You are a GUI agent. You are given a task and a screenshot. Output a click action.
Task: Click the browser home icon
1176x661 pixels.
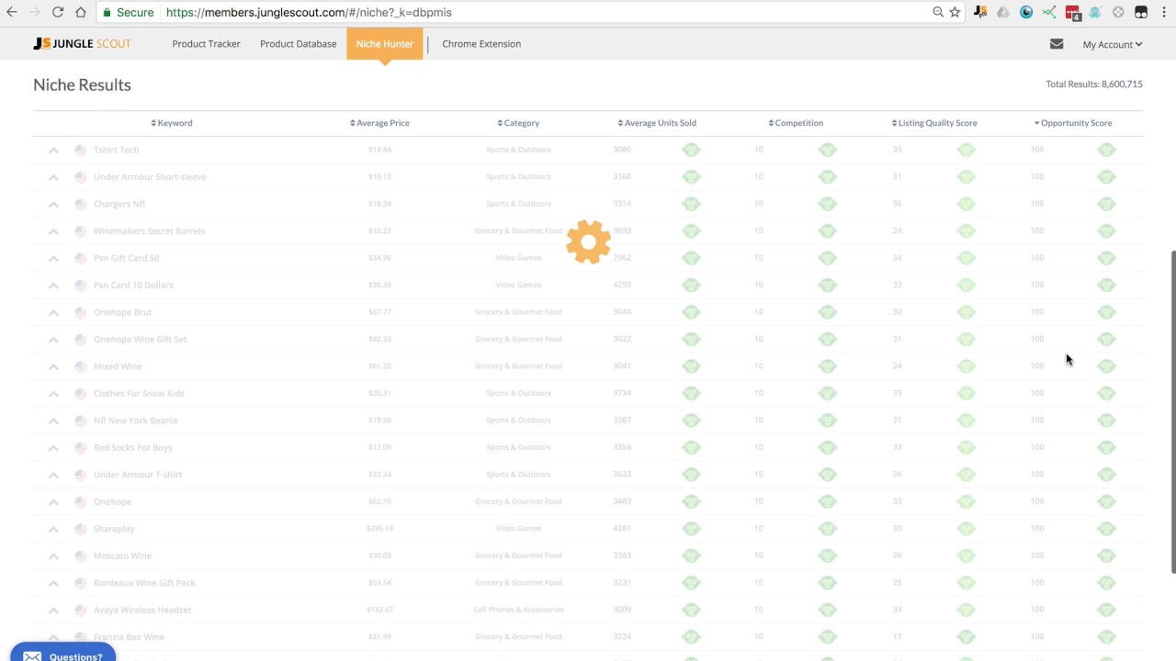81,12
